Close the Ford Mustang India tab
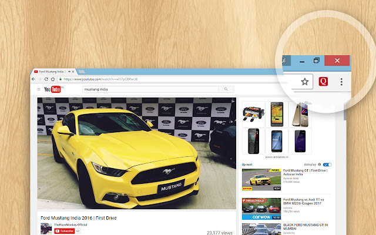The height and width of the screenshot is (235, 376). coord(73,72)
